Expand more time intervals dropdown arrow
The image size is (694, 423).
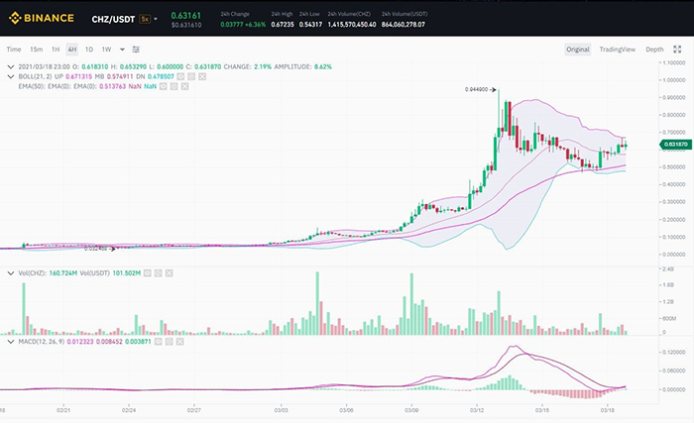click(x=122, y=49)
